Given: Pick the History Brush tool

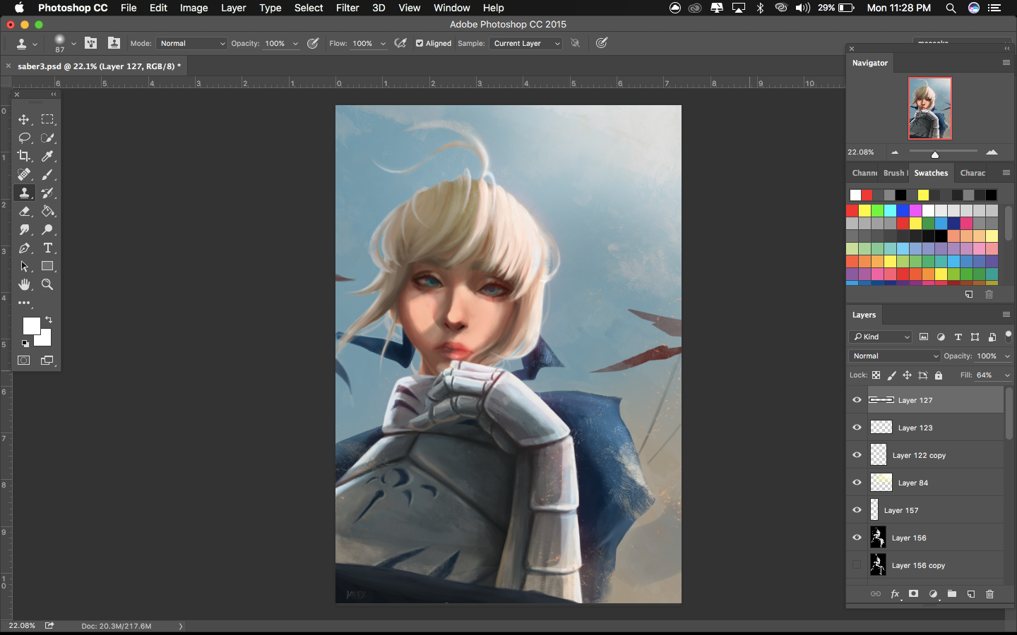Looking at the screenshot, I should pos(47,193).
